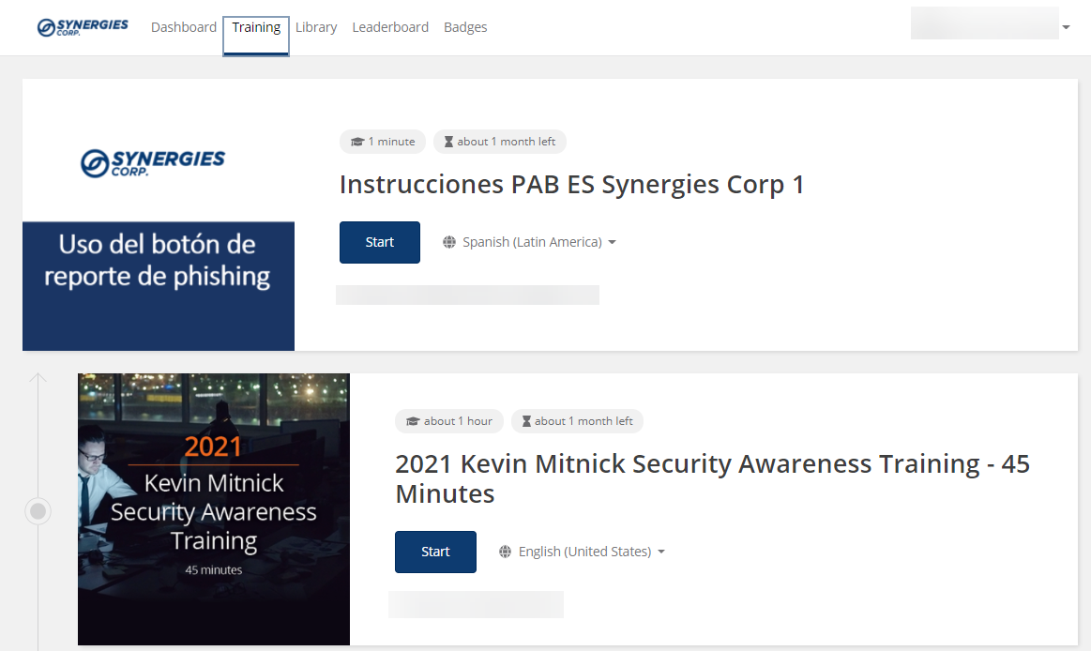The height and width of the screenshot is (651, 1091).
Task: Open the Spanish (Latin America) language dropdown
Action: click(x=529, y=242)
